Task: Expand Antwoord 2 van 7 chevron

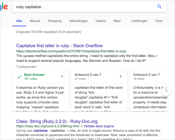Action: [x=120, y=76]
